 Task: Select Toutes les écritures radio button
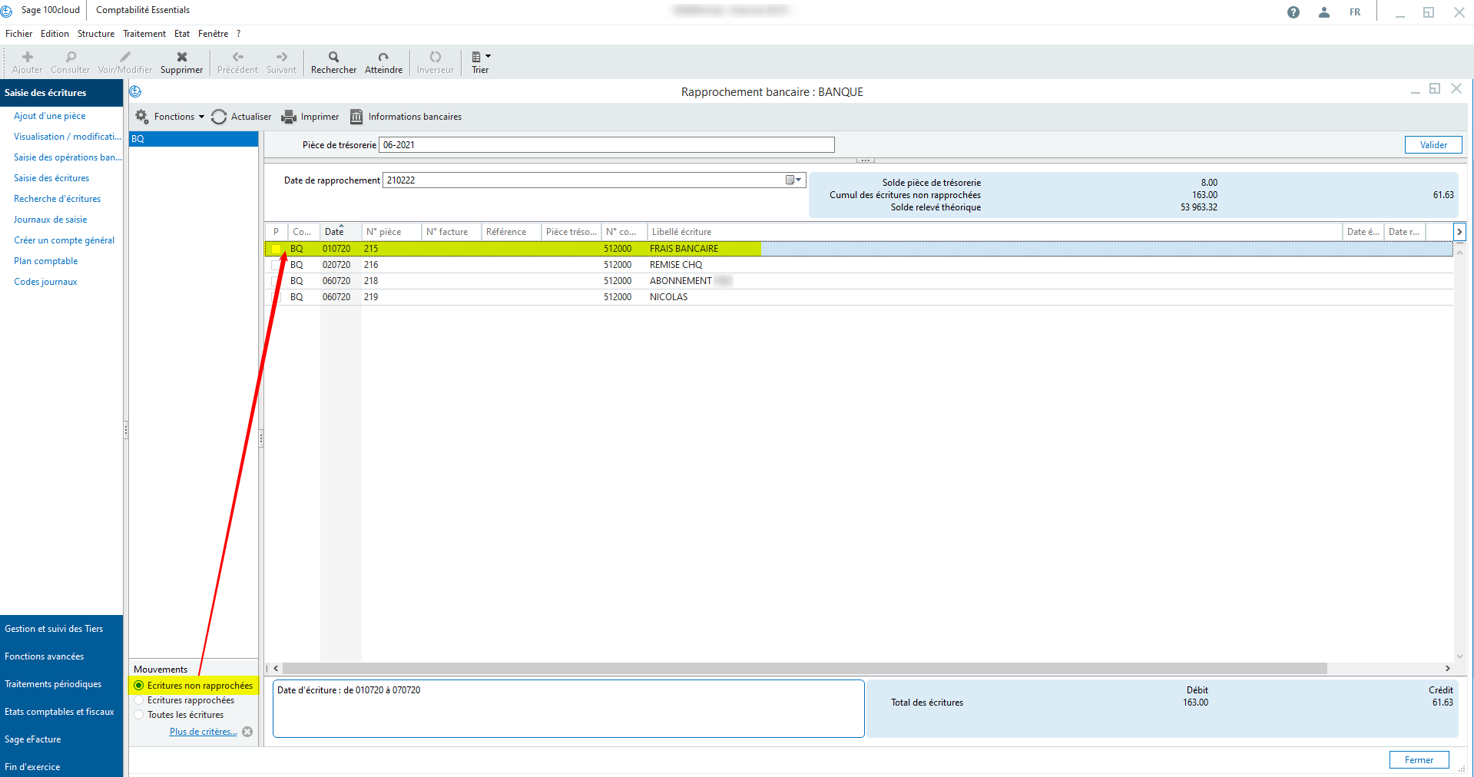coord(139,715)
